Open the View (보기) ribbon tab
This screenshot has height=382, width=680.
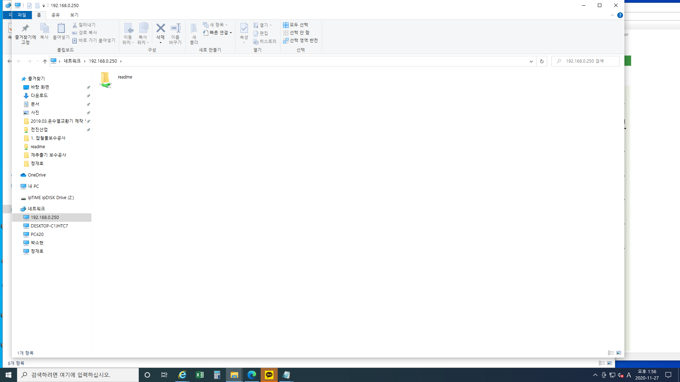point(74,15)
